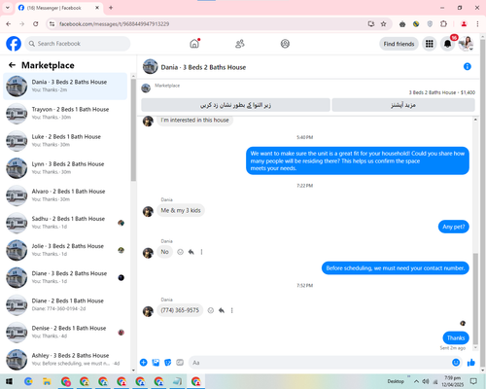486x389 pixels.
Task: React to the phone number message
Action: pyautogui.click(x=211, y=310)
